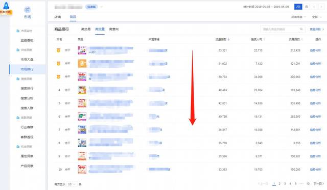Open the 市场 market icon in sidebar header
Screen dimensions: 327x190
coord(27,10)
